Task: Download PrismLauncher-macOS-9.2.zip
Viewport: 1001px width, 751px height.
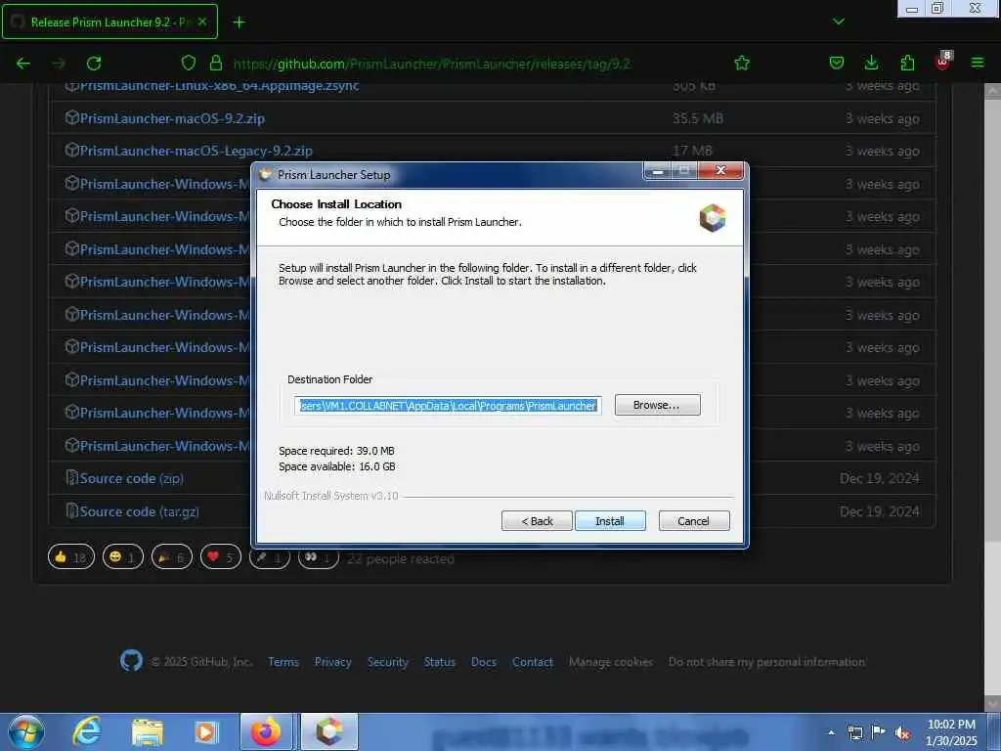Action: (x=172, y=118)
